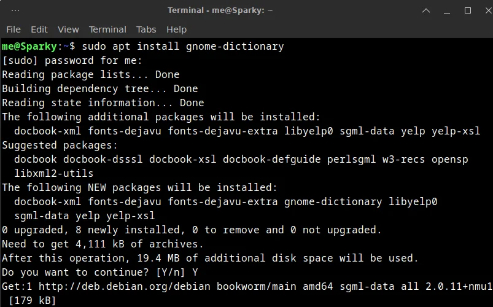Open the View menu
This screenshot has height=307, width=493.
tap(68, 29)
